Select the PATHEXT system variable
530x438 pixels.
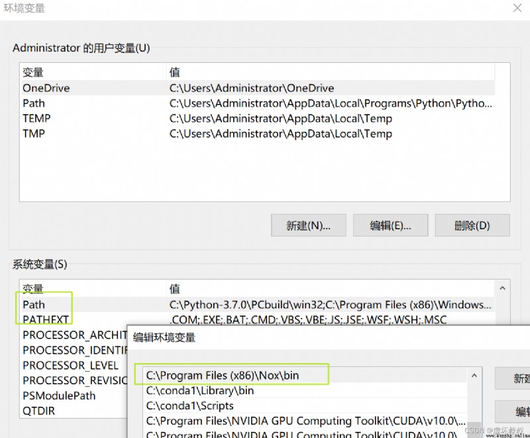(46, 319)
